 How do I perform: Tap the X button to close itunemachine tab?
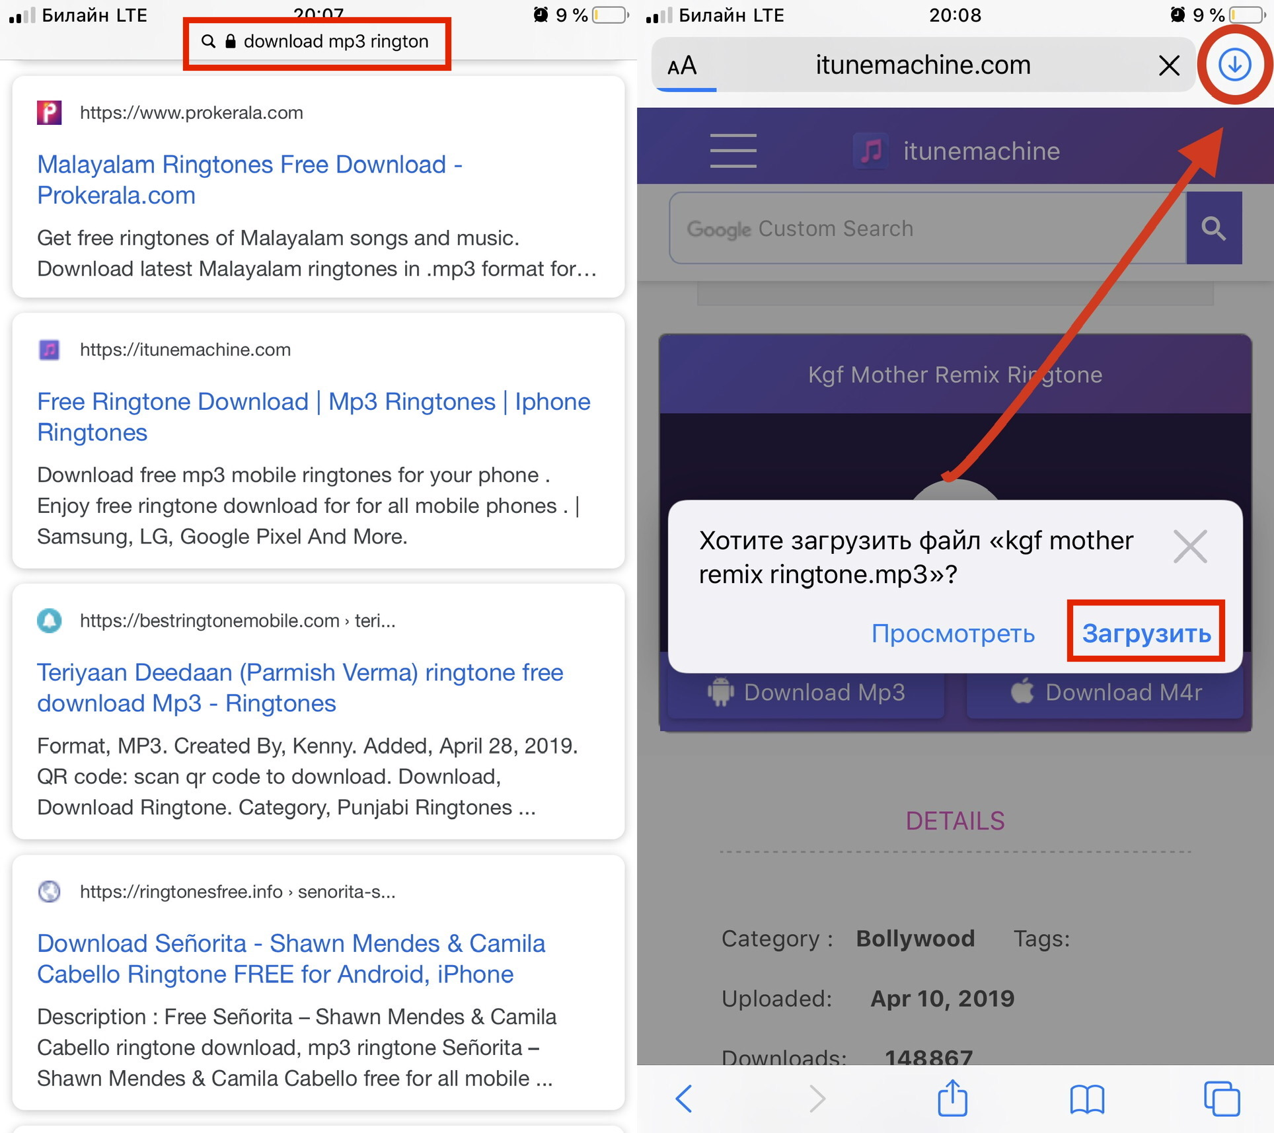[1168, 63]
